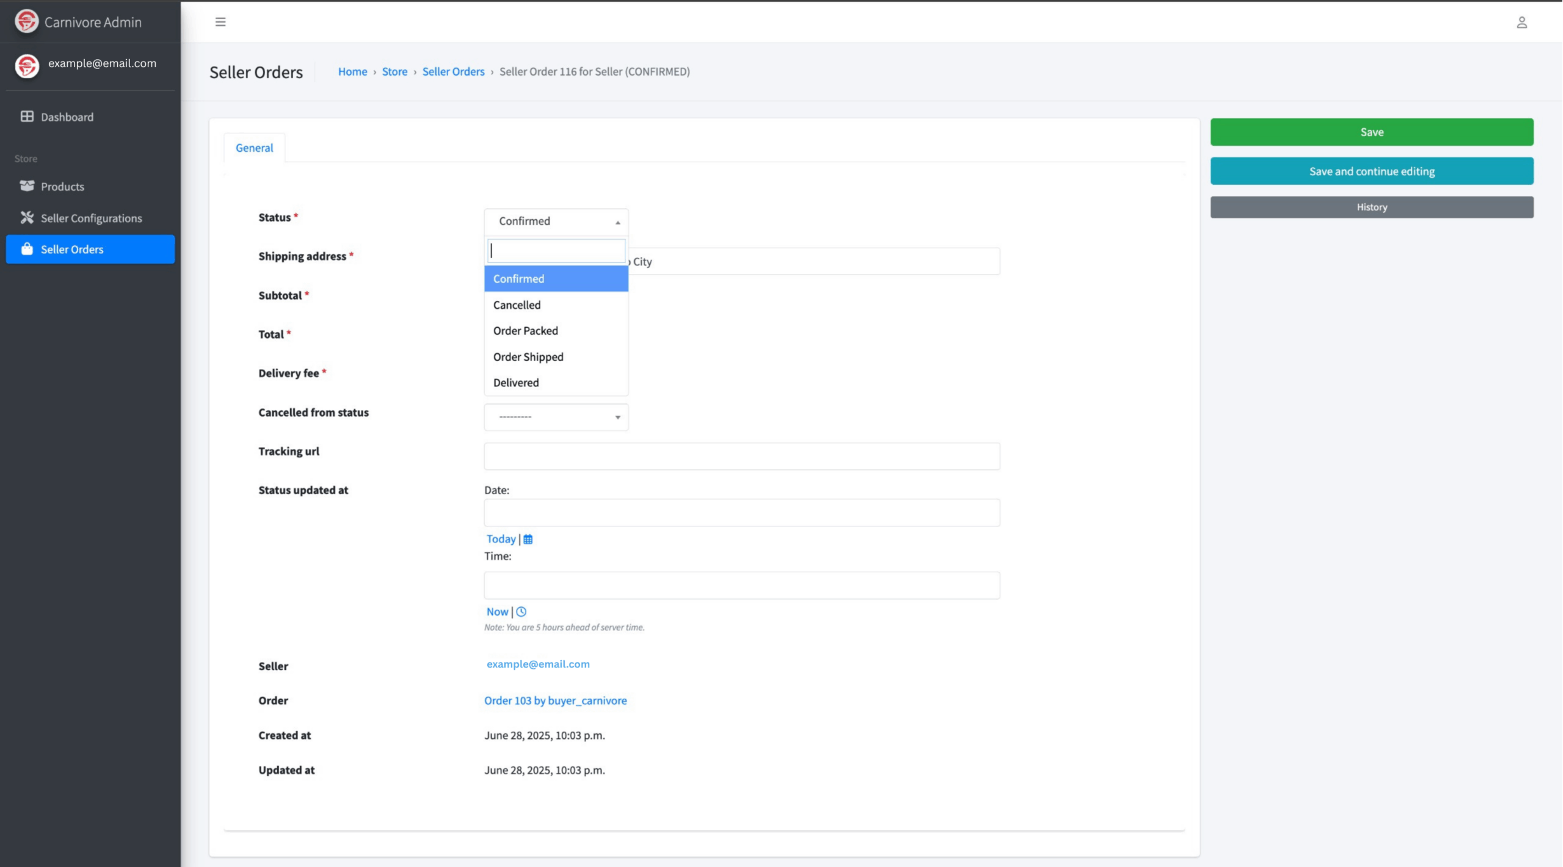The width and height of the screenshot is (1563, 867).
Task: Click the Status updated at Date field
Action: click(x=742, y=513)
